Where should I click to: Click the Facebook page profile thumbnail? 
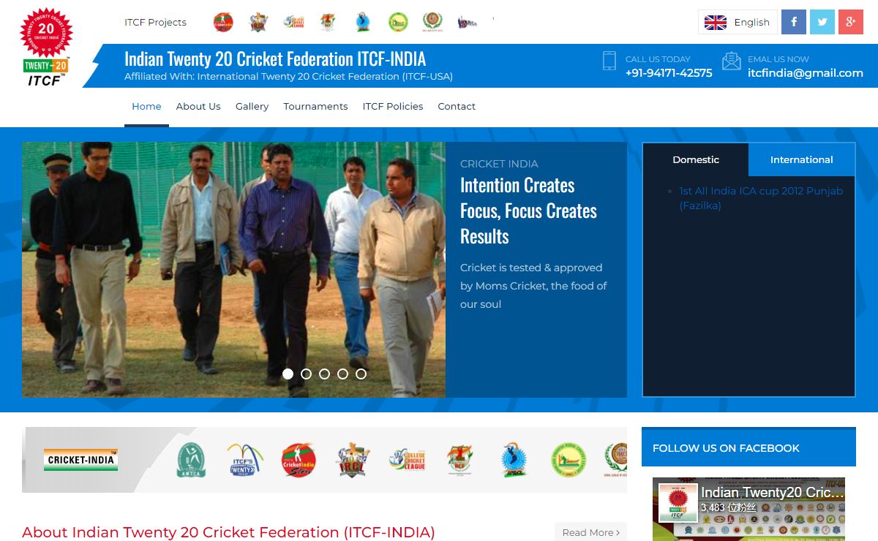(678, 503)
